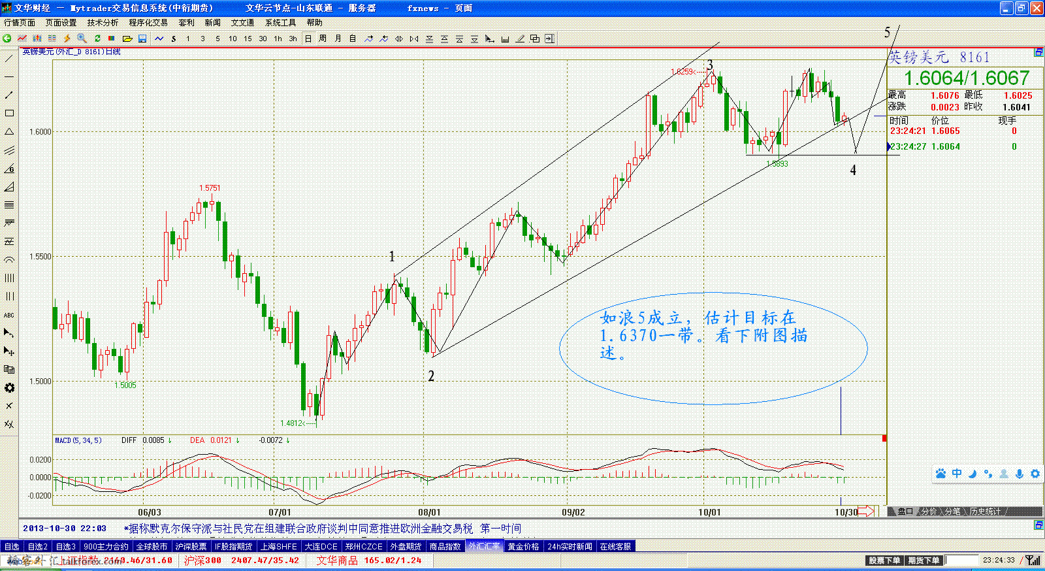Image resolution: width=1045 pixels, height=571 pixels.
Task: Click the open folder toolbar icon
Action: [127, 39]
